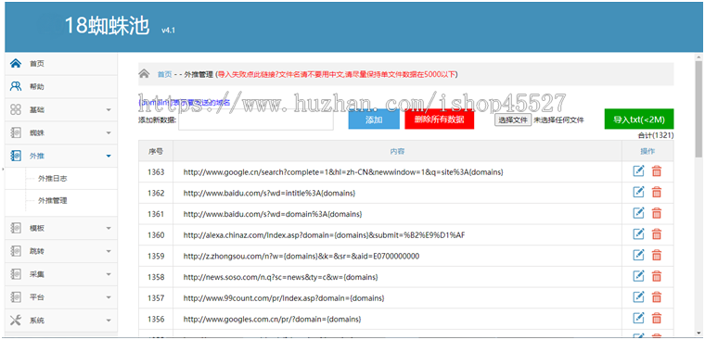
Task: Click the 添加新数据 input field
Action: coord(256,120)
